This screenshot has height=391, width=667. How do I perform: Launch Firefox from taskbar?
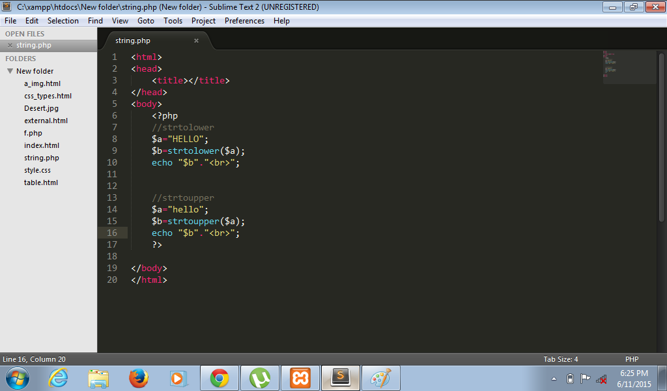(x=139, y=378)
